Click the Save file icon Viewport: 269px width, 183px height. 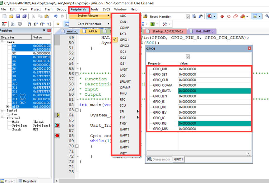click(17, 16)
